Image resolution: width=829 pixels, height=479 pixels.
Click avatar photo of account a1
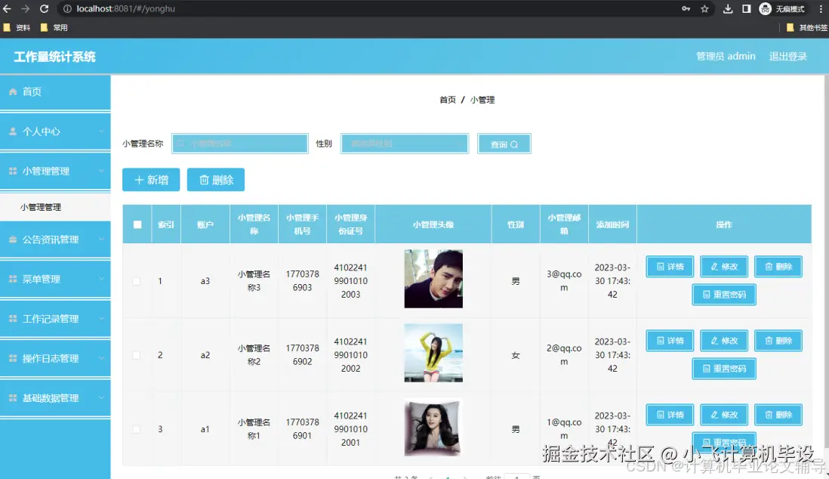pyautogui.click(x=433, y=427)
